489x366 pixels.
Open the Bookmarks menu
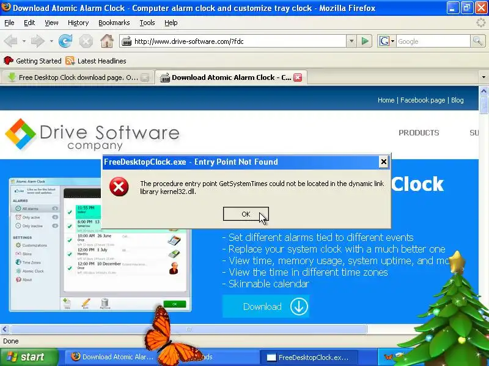(114, 23)
